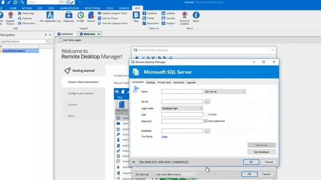Click Cancel in the background data source dialog
Viewport: 321px width, 180px height.
click(266, 174)
